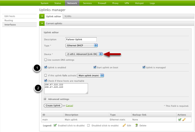The width and height of the screenshot is (195, 132).
Task: Click the green arrow icon beside Uplink editor tab
Action: point(42,16)
